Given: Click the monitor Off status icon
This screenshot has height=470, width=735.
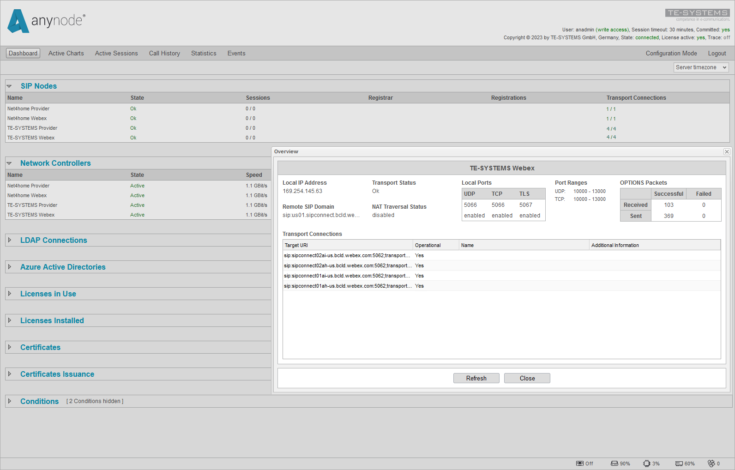Looking at the screenshot, I should 580,464.
